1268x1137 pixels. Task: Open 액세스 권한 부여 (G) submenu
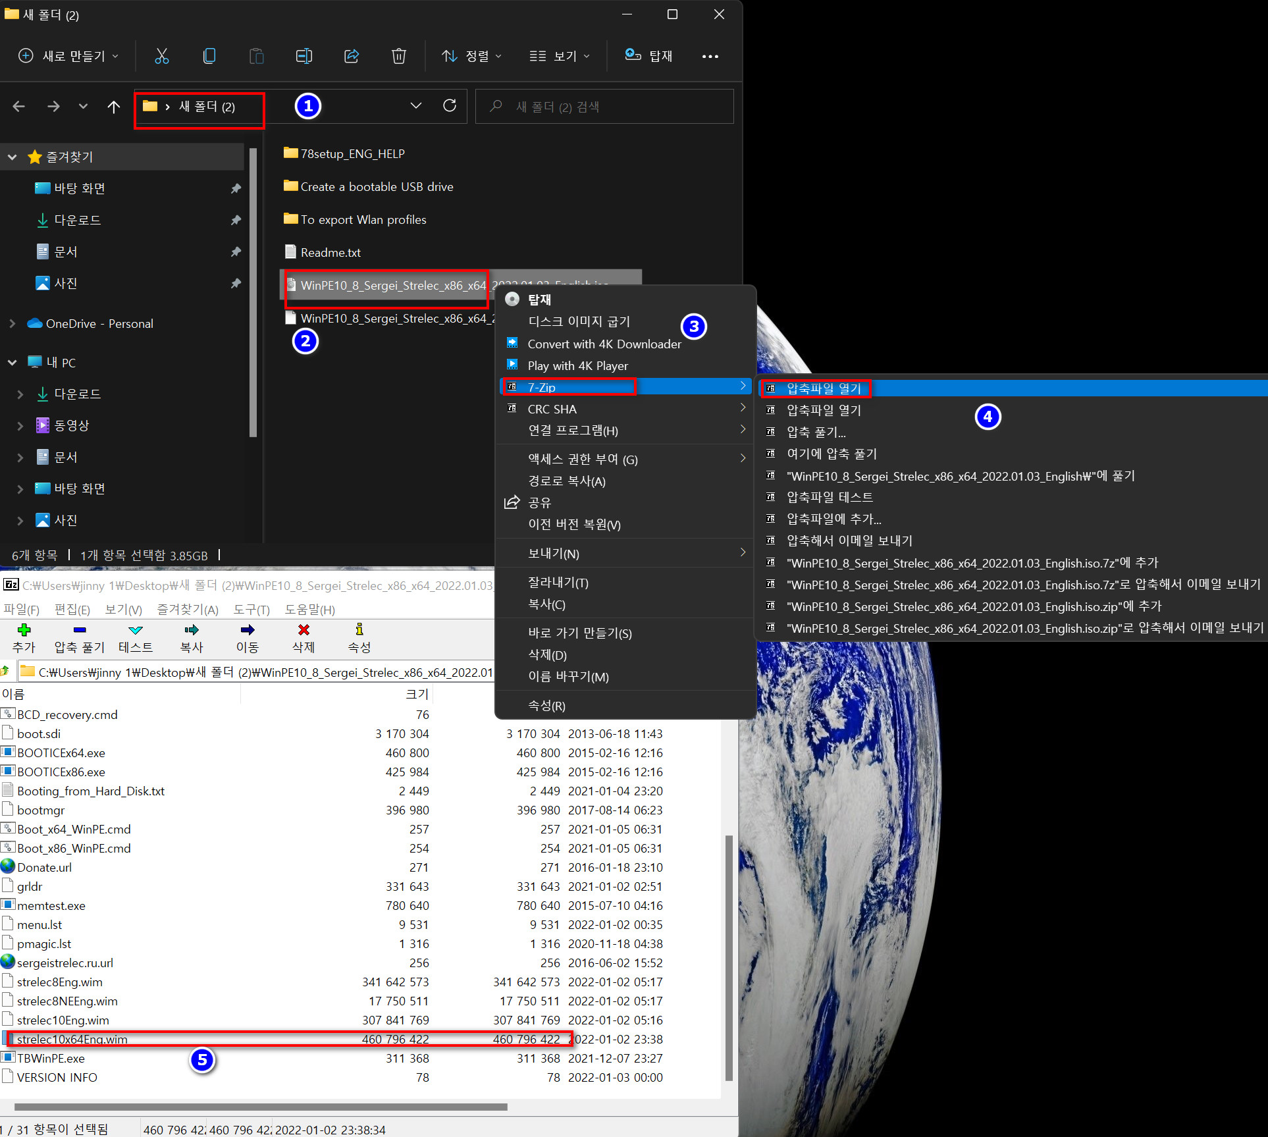point(625,459)
